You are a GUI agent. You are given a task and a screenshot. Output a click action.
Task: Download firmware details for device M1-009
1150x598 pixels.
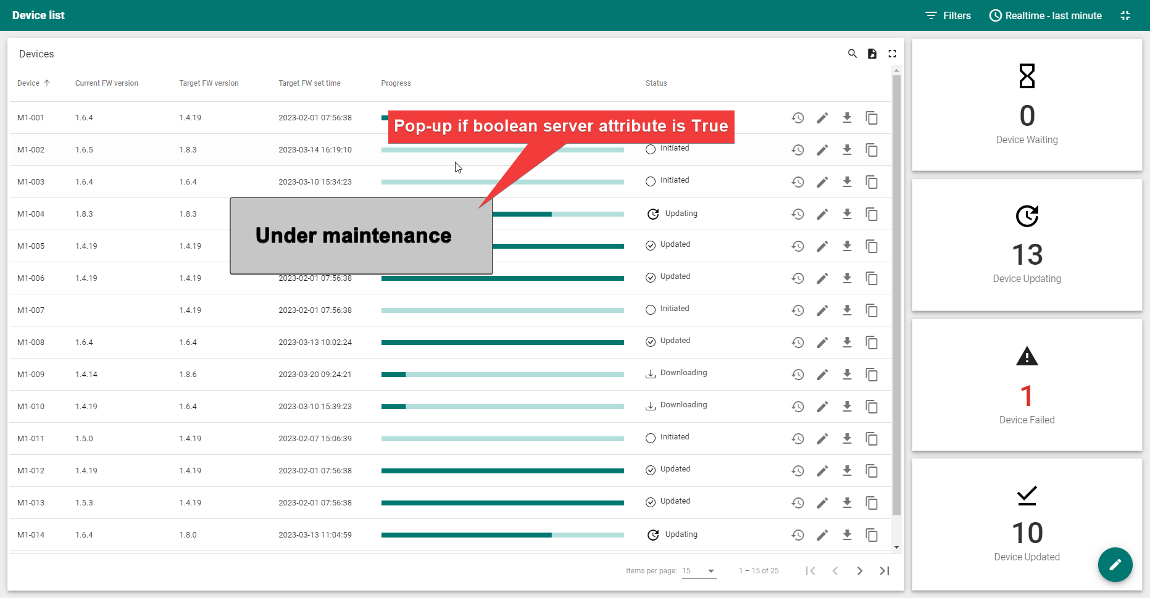point(847,375)
